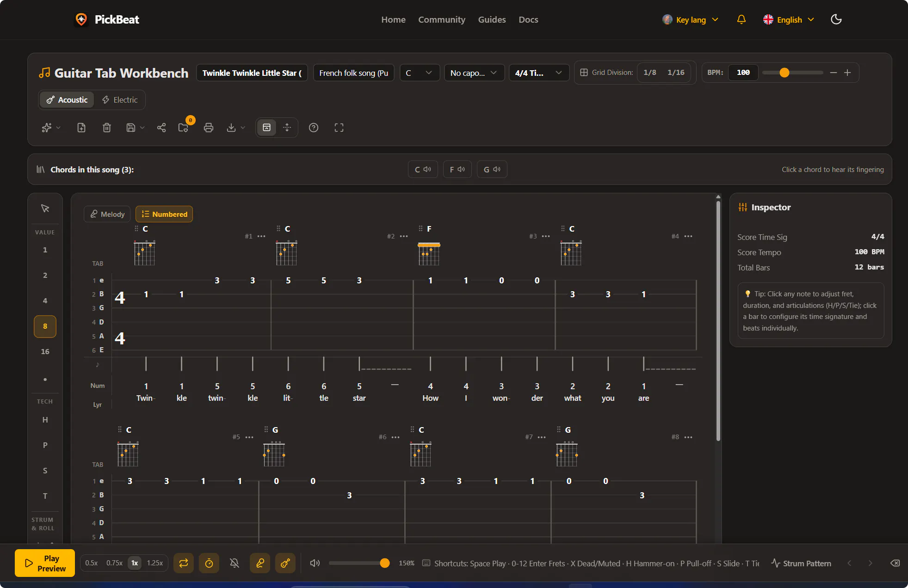The height and width of the screenshot is (588, 908).
Task: Open the notifications bell
Action: coord(741,19)
